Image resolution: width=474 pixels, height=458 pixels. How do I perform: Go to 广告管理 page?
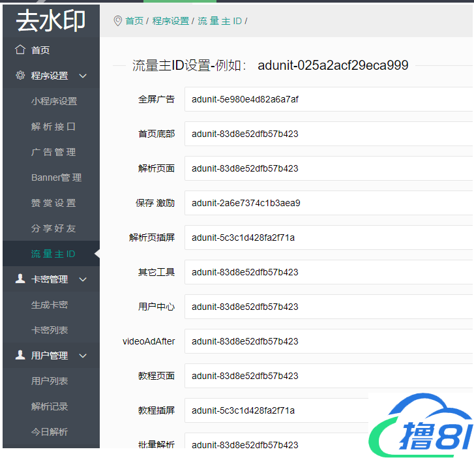point(53,152)
